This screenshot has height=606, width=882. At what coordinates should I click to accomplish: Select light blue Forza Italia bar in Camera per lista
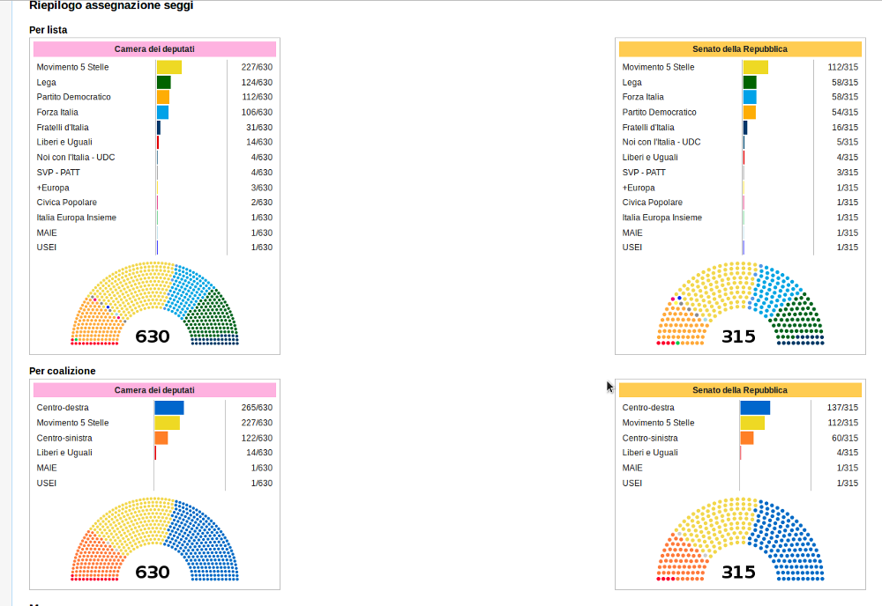(162, 112)
